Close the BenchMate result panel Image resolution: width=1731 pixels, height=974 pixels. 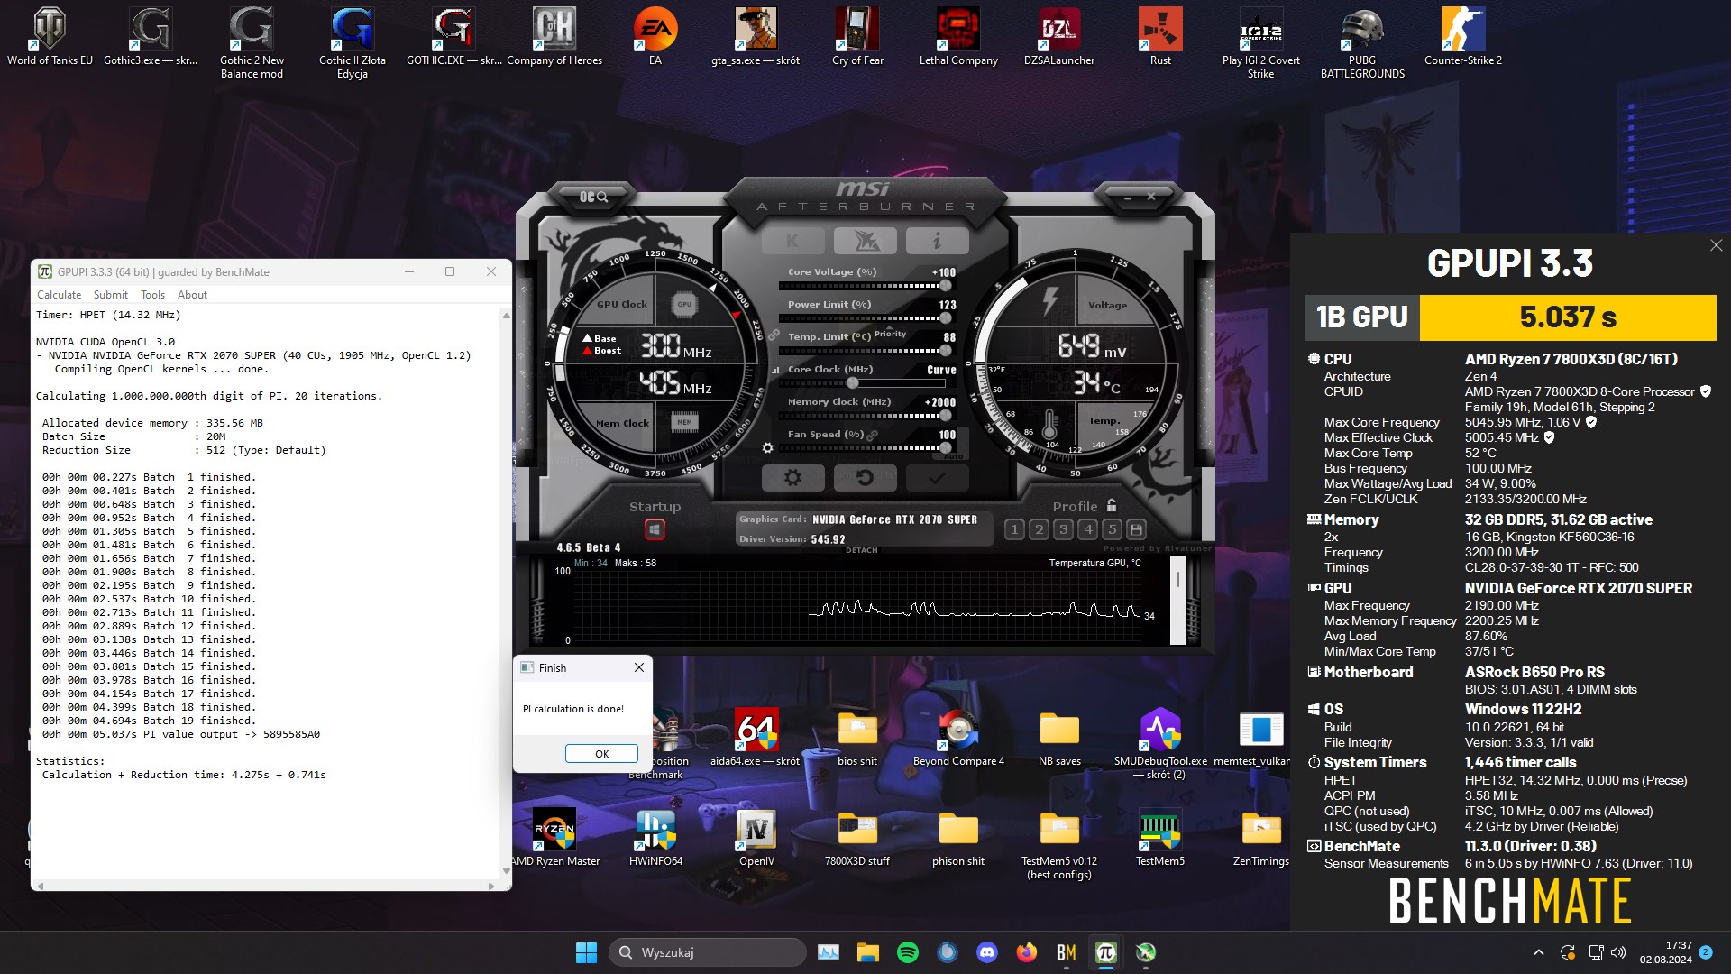point(1716,245)
